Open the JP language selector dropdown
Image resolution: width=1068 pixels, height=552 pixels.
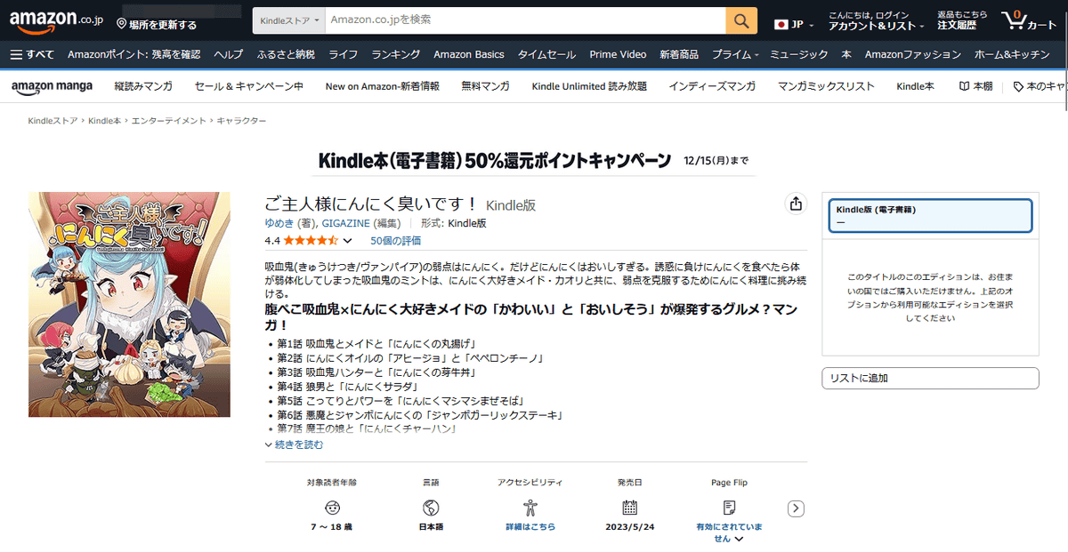point(794,24)
